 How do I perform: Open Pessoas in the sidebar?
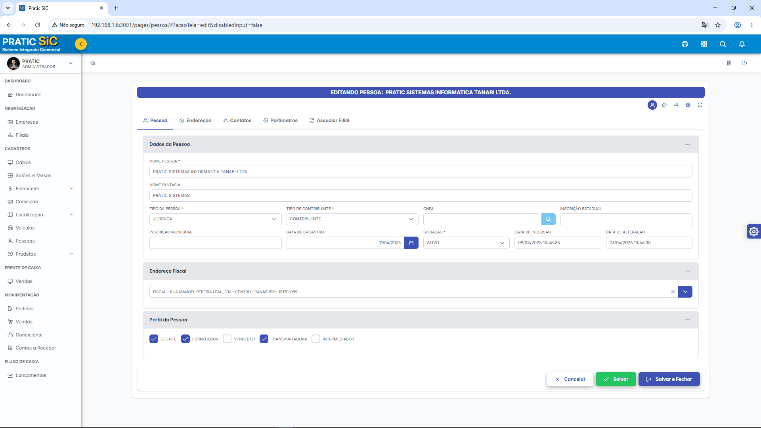[40, 241]
